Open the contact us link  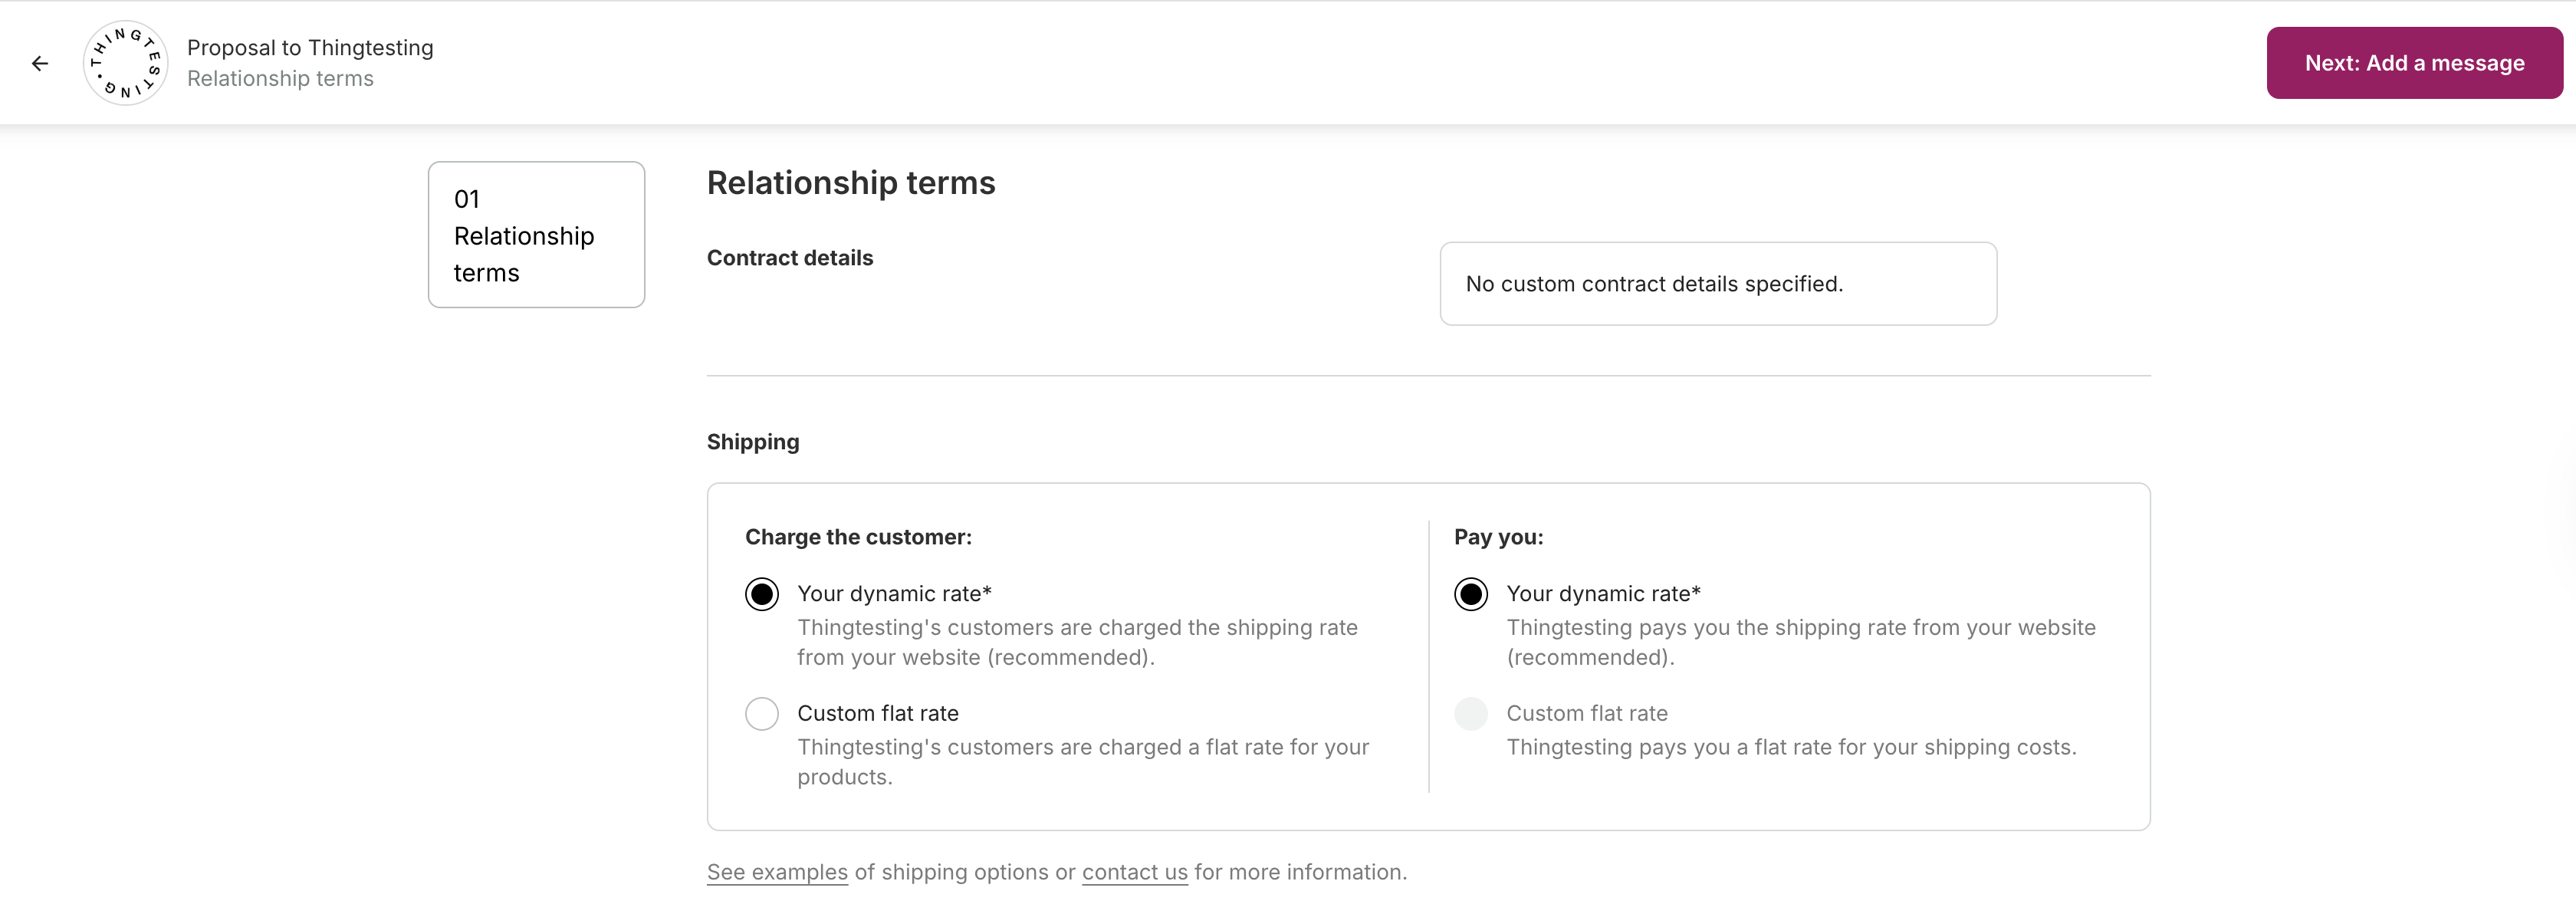click(x=1134, y=872)
